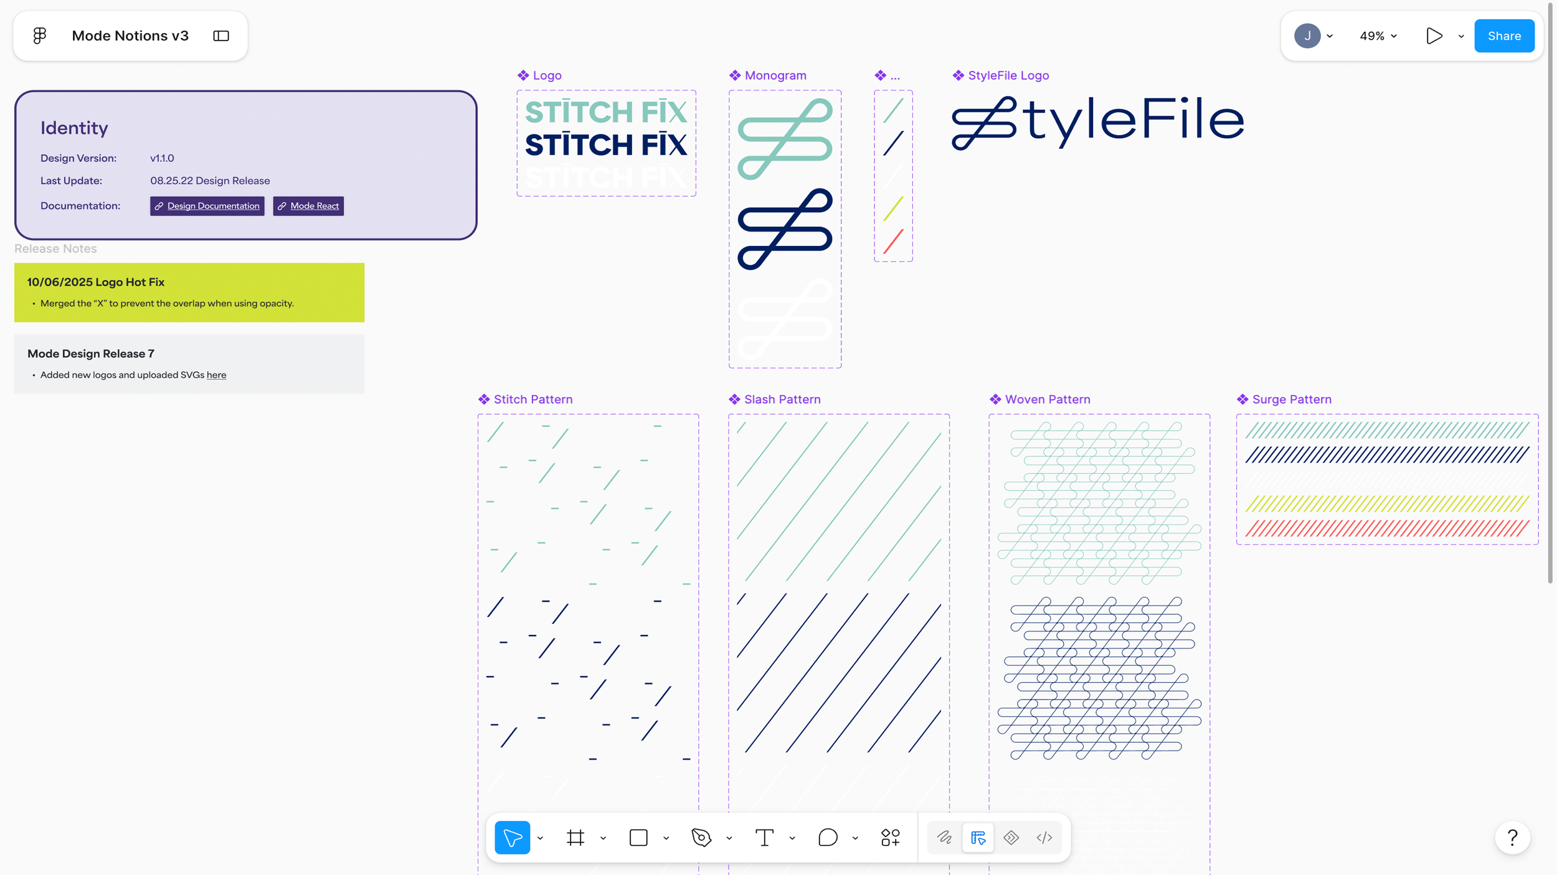The image size is (1557, 875).
Task: Select the Frame tool
Action: tap(575, 837)
